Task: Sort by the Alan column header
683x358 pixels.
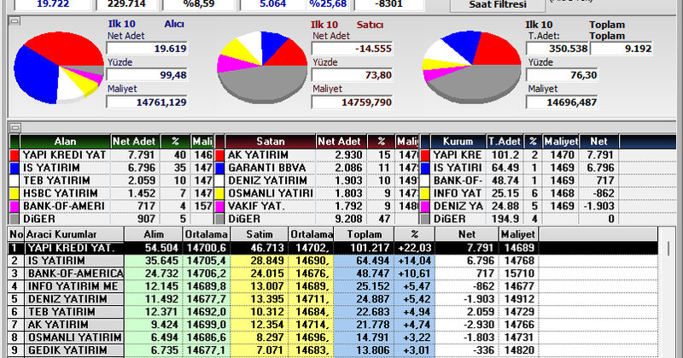Action: [x=65, y=141]
